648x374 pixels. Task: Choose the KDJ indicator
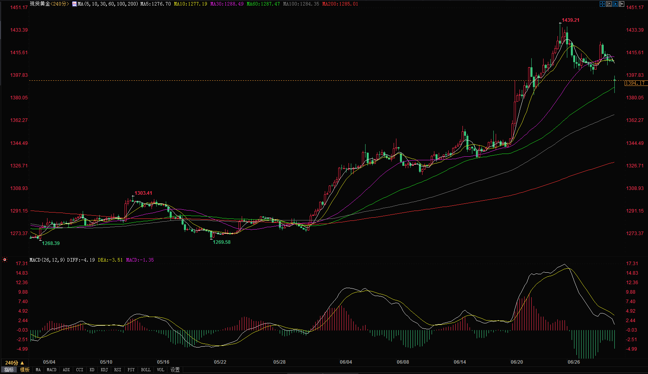(104, 370)
